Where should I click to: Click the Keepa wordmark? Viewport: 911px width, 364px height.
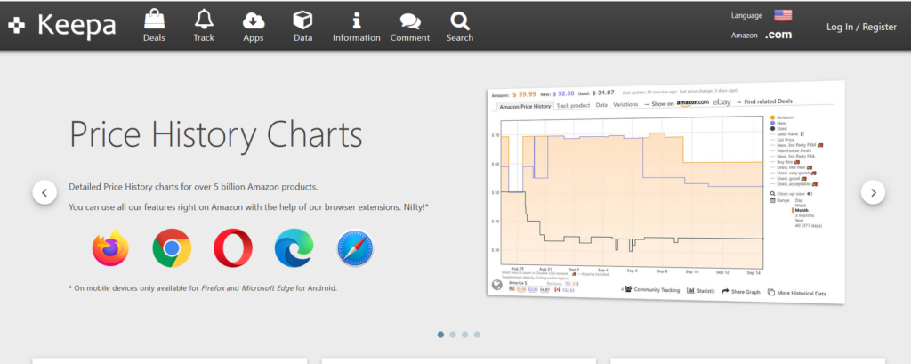pyautogui.click(x=77, y=25)
